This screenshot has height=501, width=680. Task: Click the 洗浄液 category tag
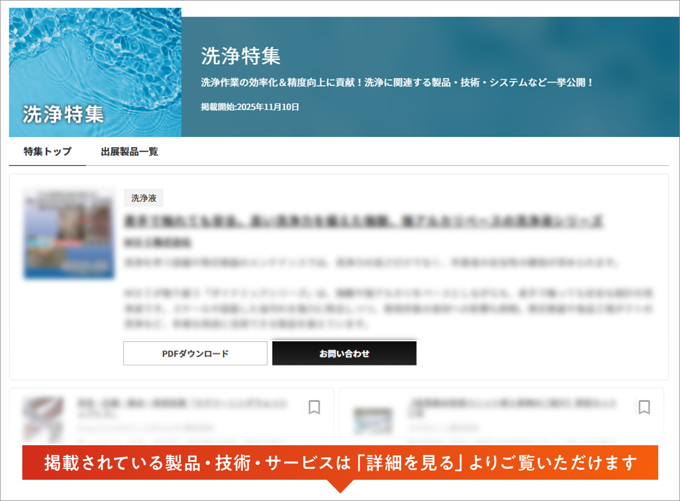tap(142, 197)
